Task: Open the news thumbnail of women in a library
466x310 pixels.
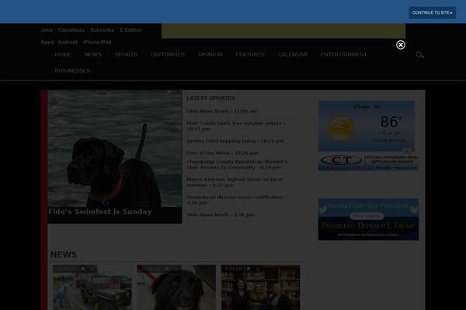Action: (260, 288)
